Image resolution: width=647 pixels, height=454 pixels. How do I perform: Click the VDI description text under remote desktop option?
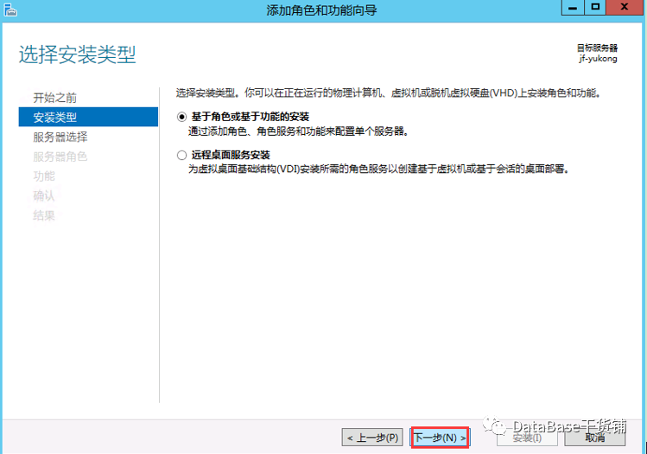[x=379, y=169]
